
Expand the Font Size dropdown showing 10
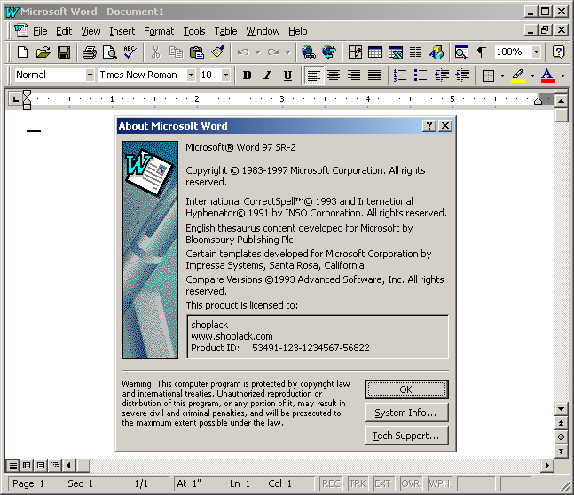(x=226, y=75)
